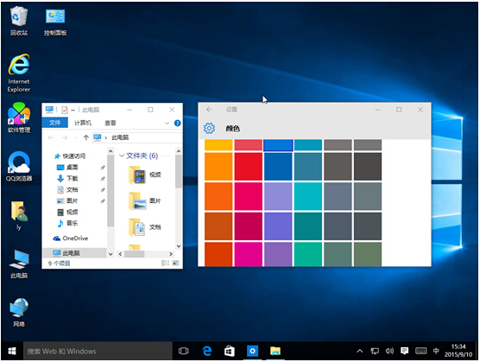Screen dimensions: 480x362
Task: Pick the lavender purple accent color swatch
Action: 278,196
